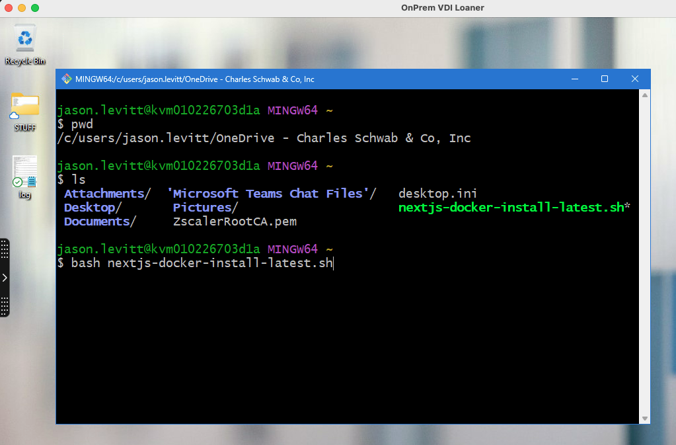
Task: Open the Recycle Bin on the desktop
Action: point(24,41)
